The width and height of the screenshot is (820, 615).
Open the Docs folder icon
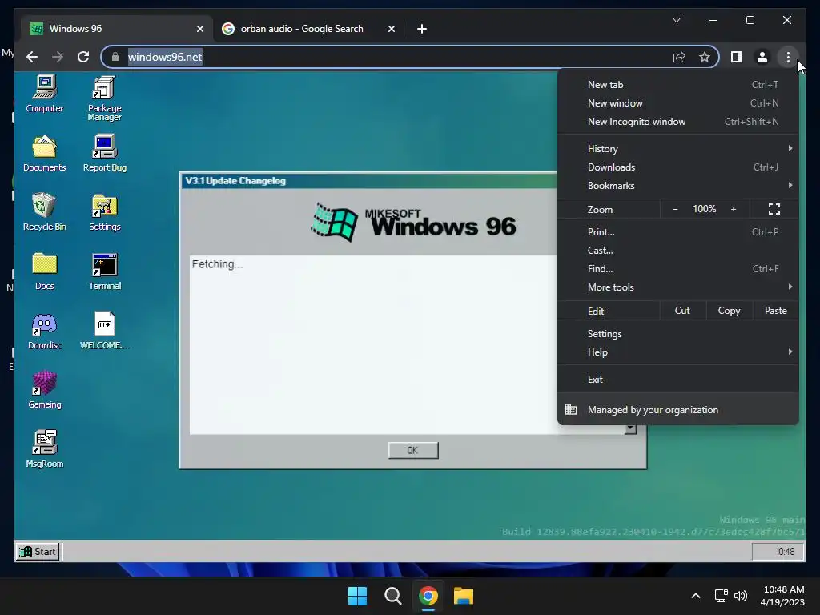(45, 271)
